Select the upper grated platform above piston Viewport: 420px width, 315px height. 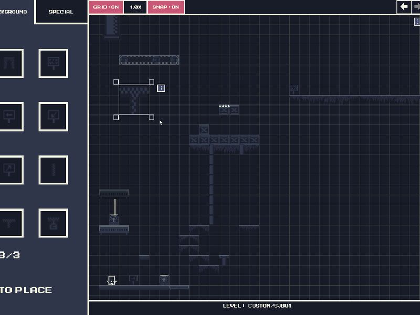[x=114, y=194]
